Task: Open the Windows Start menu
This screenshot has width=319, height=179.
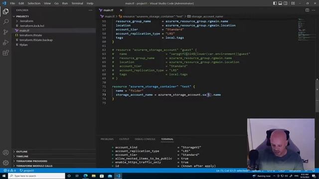Action: coord(4,176)
